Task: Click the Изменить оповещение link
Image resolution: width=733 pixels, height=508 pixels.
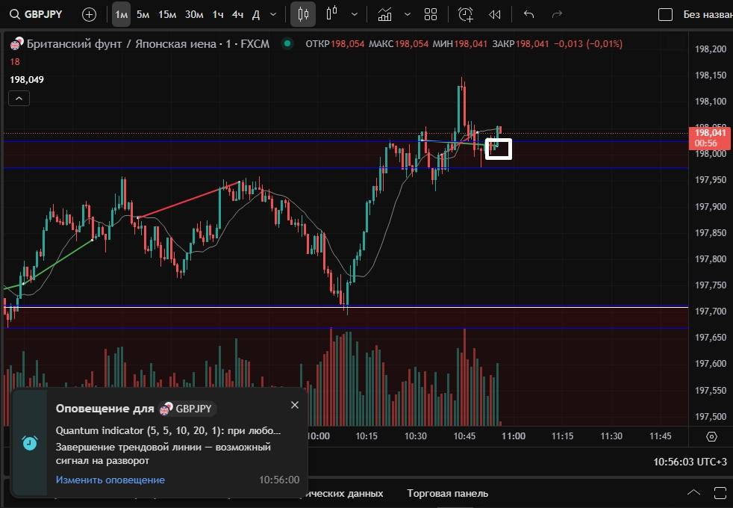Action: pos(110,480)
